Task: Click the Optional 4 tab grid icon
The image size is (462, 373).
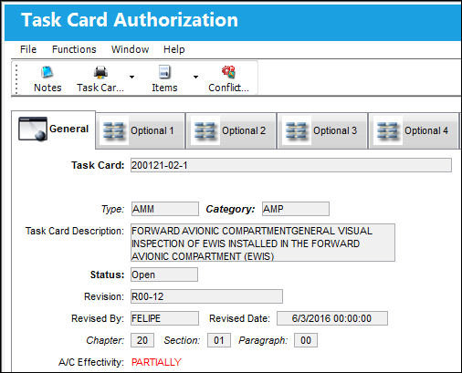Action: pyautogui.click(x=387, y=131)
